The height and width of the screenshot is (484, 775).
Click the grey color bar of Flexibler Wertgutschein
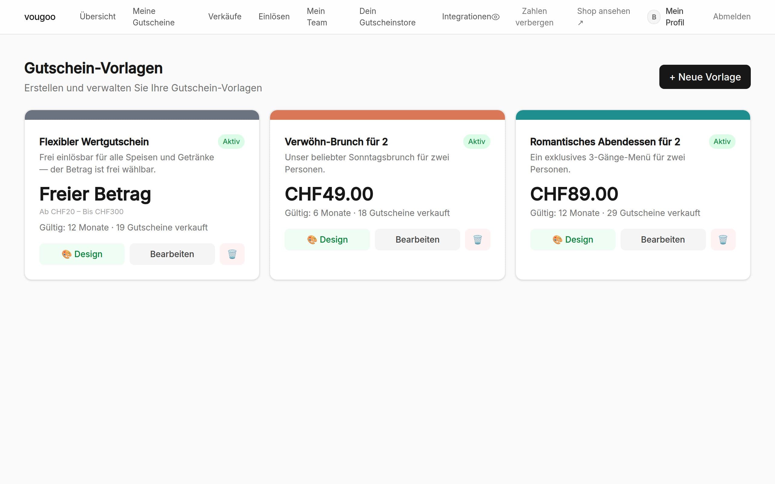click(x=142, y=115)
